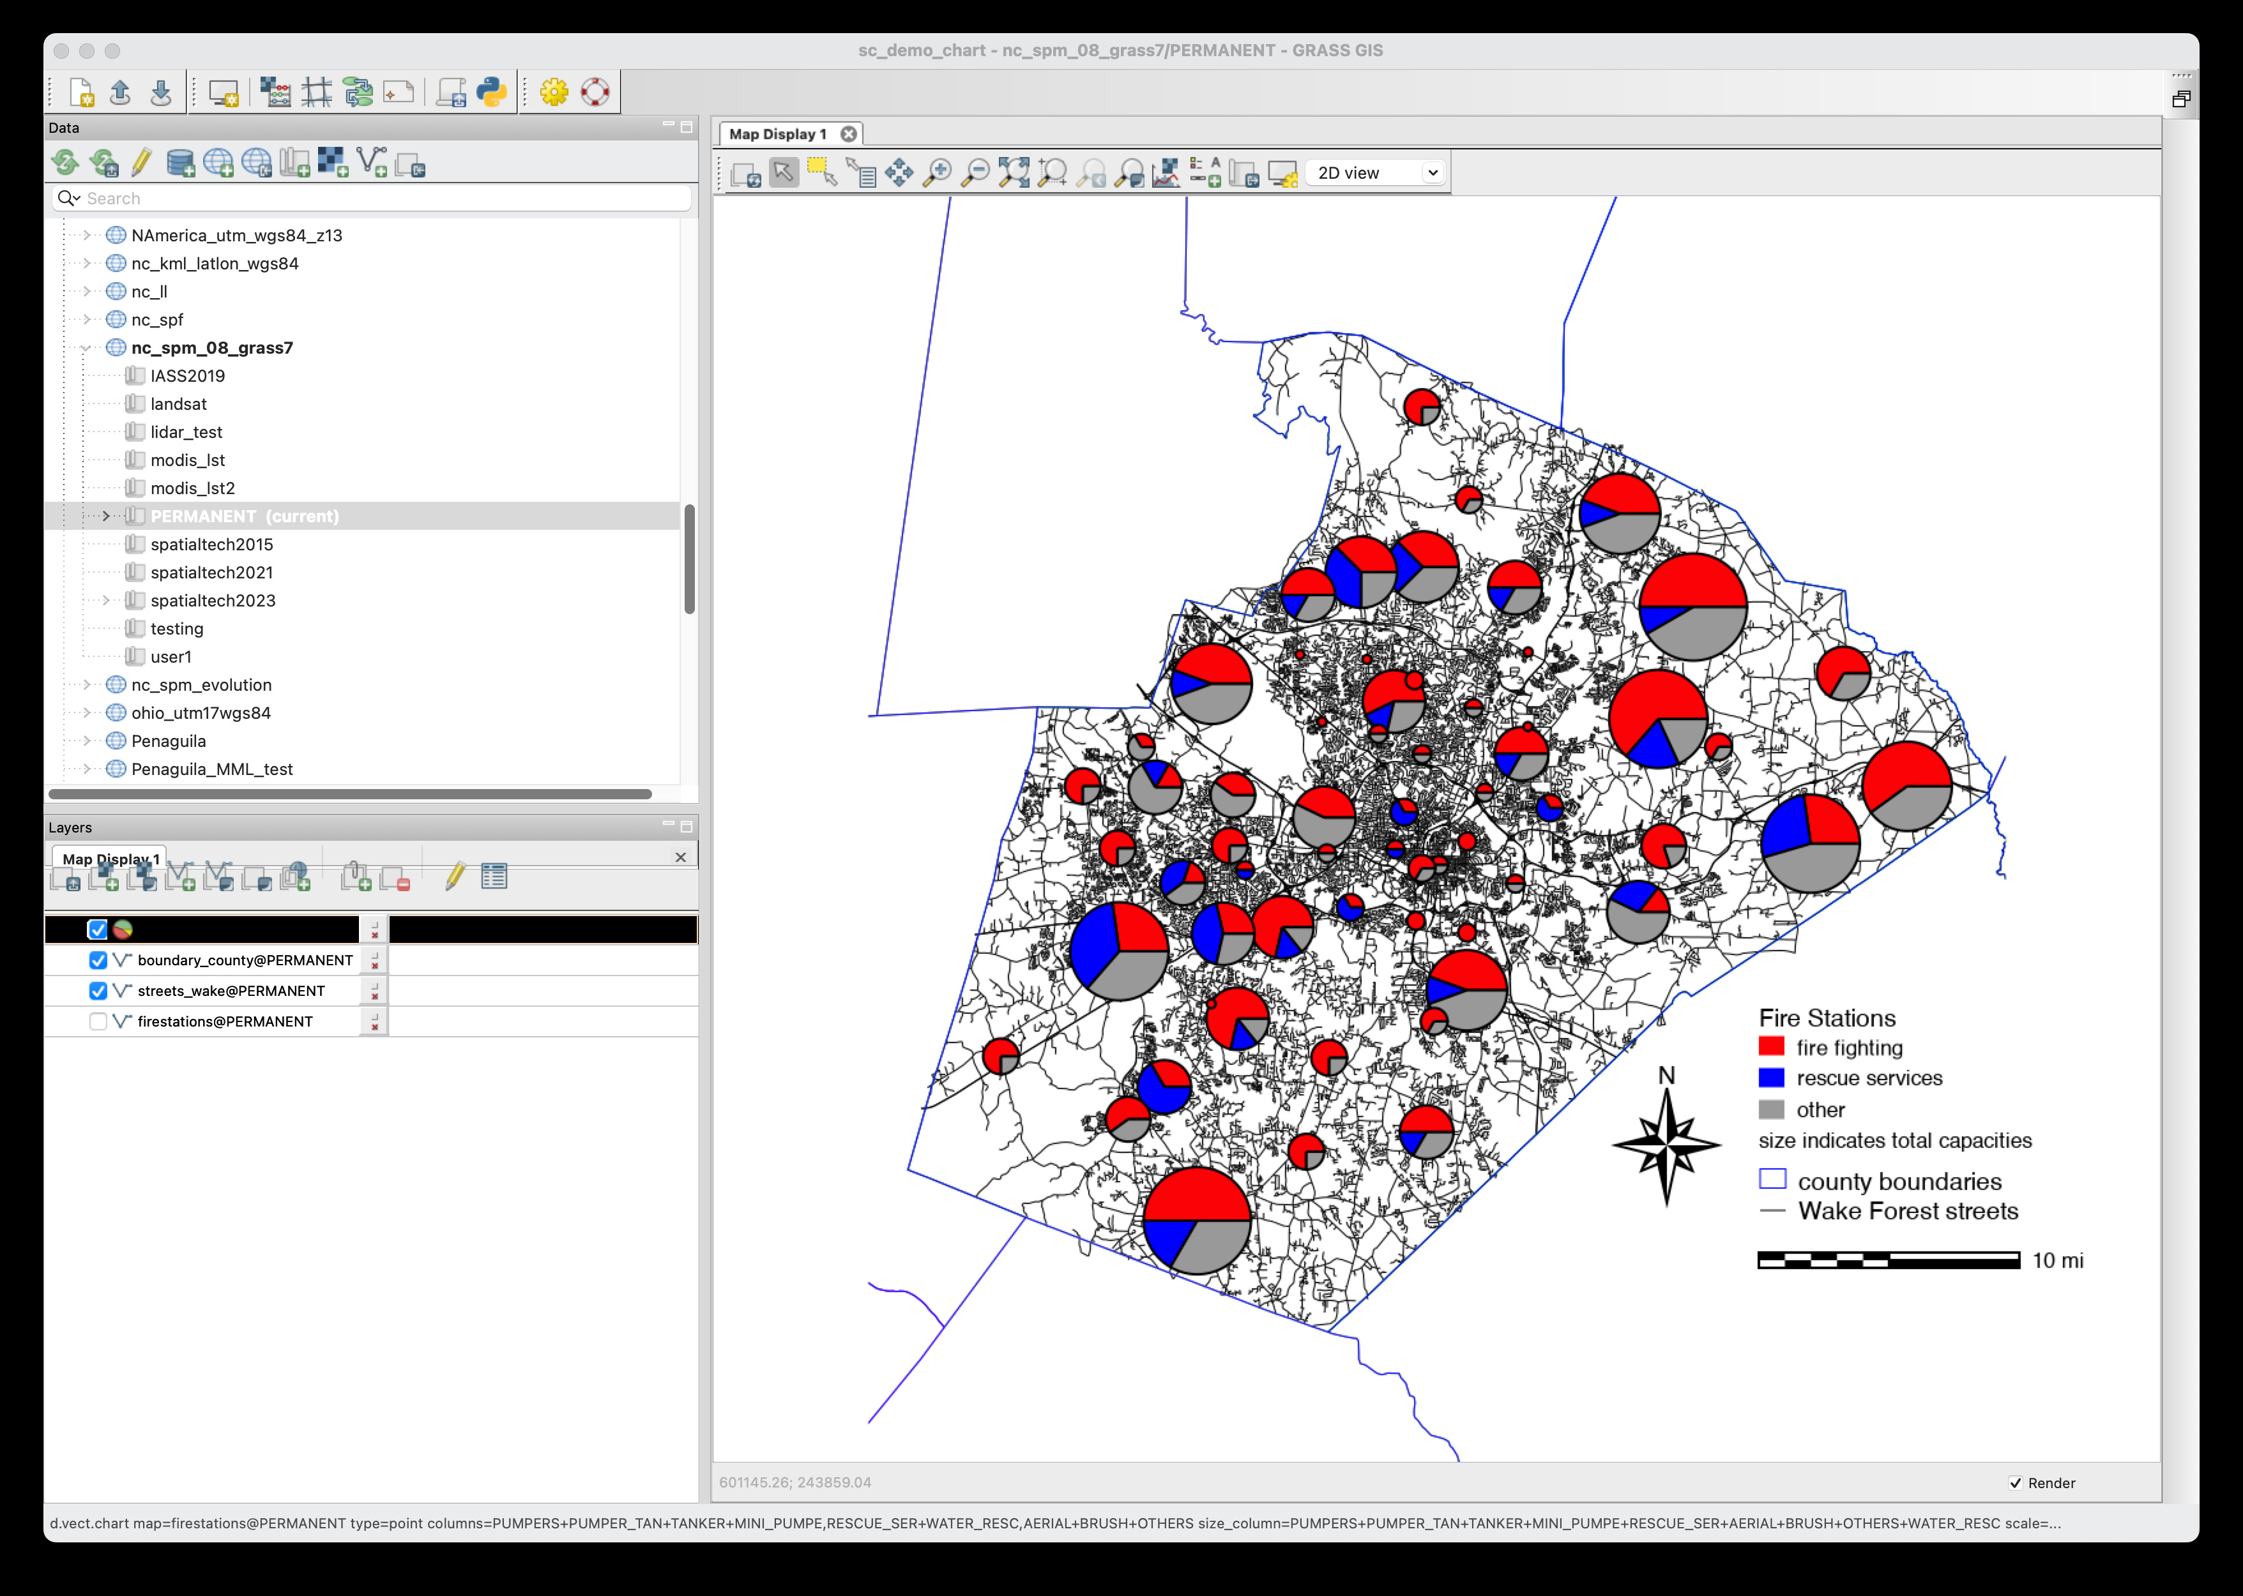2243x1596 pixels.
Task: Select the user1 mapset
Action: click(171, 656)
